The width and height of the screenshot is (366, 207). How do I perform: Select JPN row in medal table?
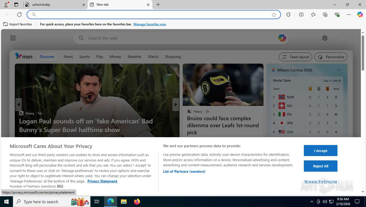[x=307, y=123]
